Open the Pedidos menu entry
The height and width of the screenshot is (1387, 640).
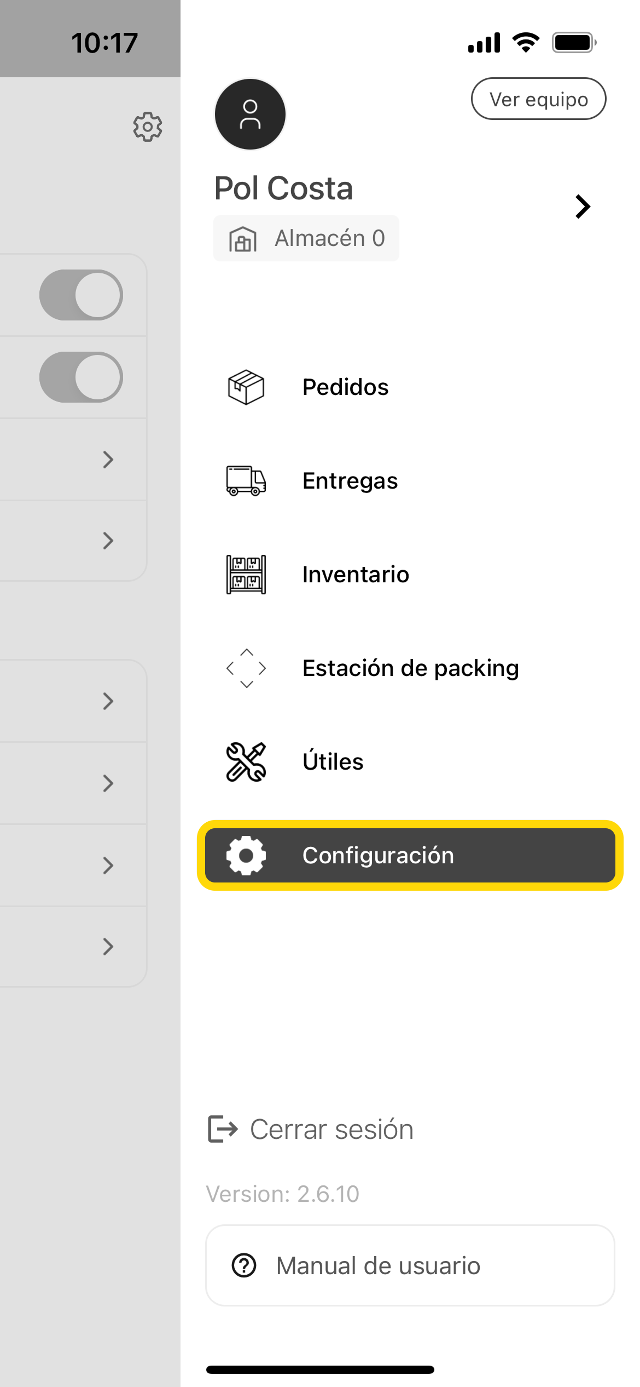tap(345, 387)
